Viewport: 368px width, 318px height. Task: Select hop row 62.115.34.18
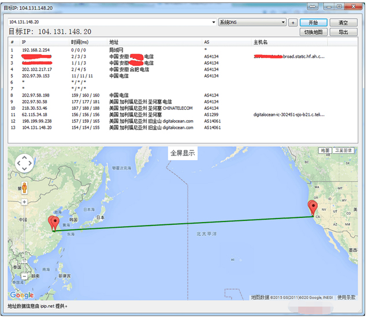183,114
